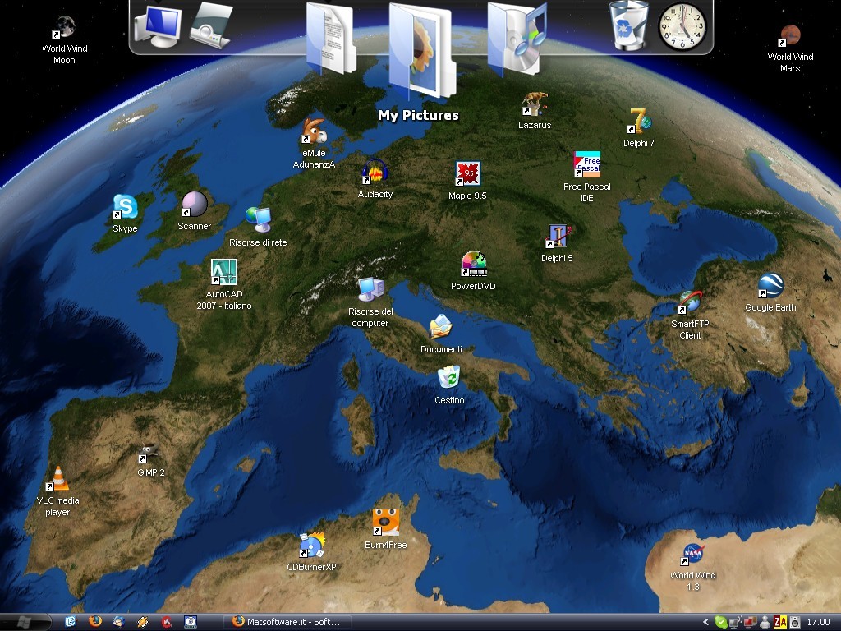Open the World Wind Mars shortcut
This screenshot has height=631, width=841.
pos(790,48)
